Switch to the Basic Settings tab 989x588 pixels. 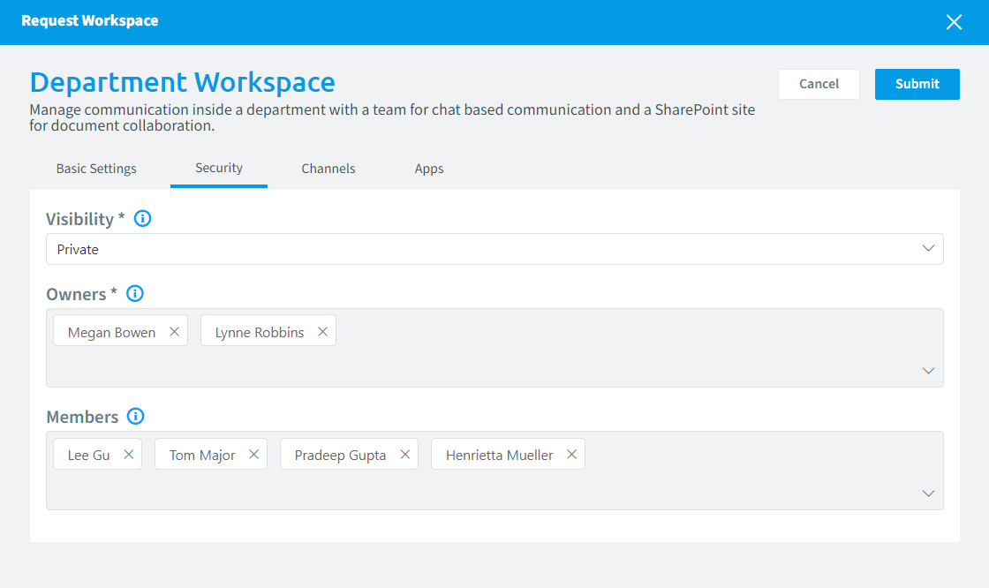point(96,169)
